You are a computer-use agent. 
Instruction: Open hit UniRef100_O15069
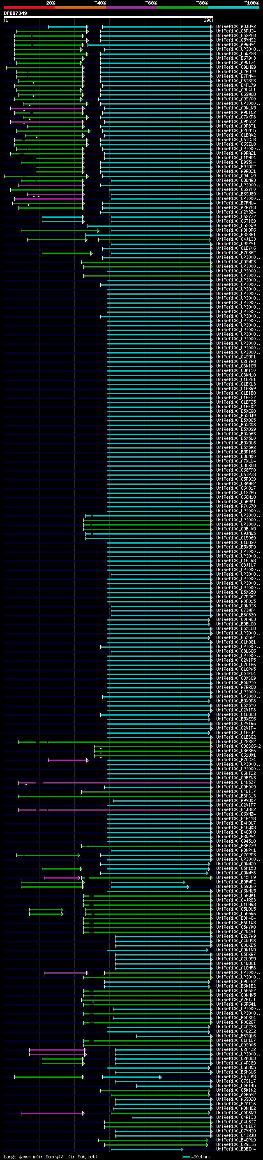click(236, 538)
